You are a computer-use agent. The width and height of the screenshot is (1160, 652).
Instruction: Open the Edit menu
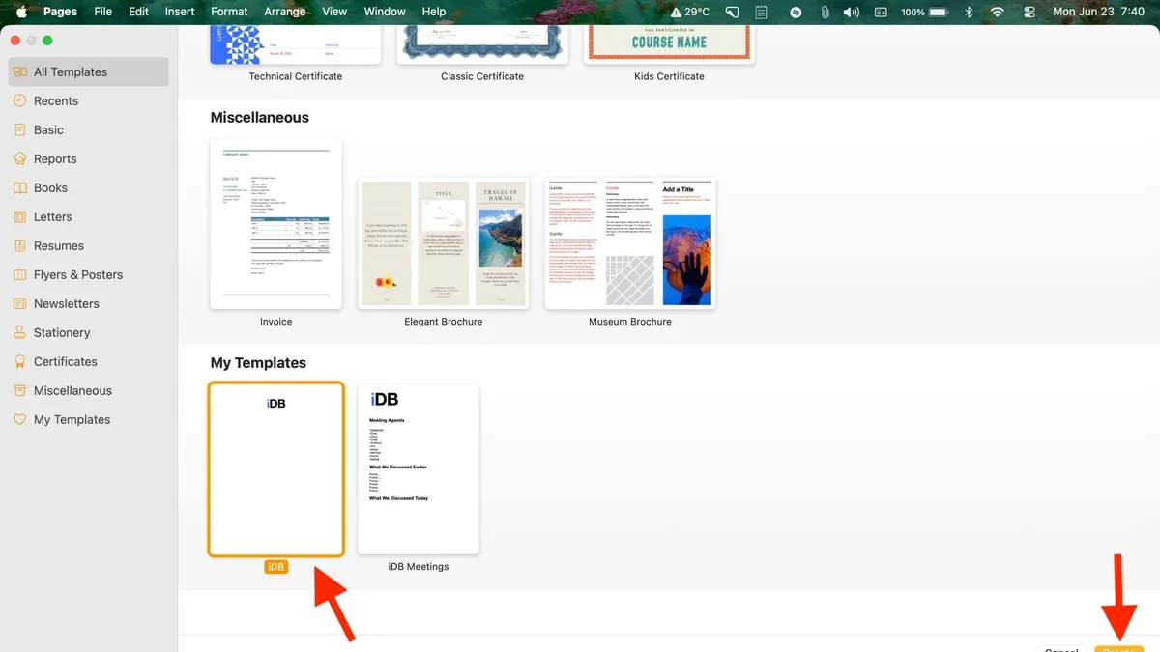(x=139, y=12)
